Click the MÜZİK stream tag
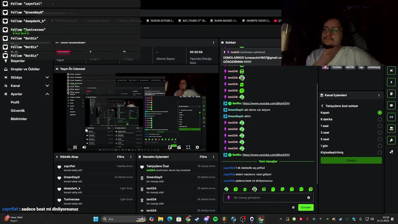 click(350, 67)
